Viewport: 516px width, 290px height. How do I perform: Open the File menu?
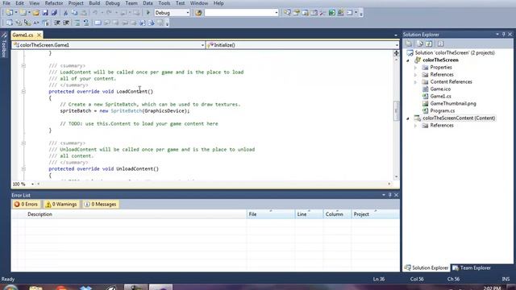click(6, 3)
